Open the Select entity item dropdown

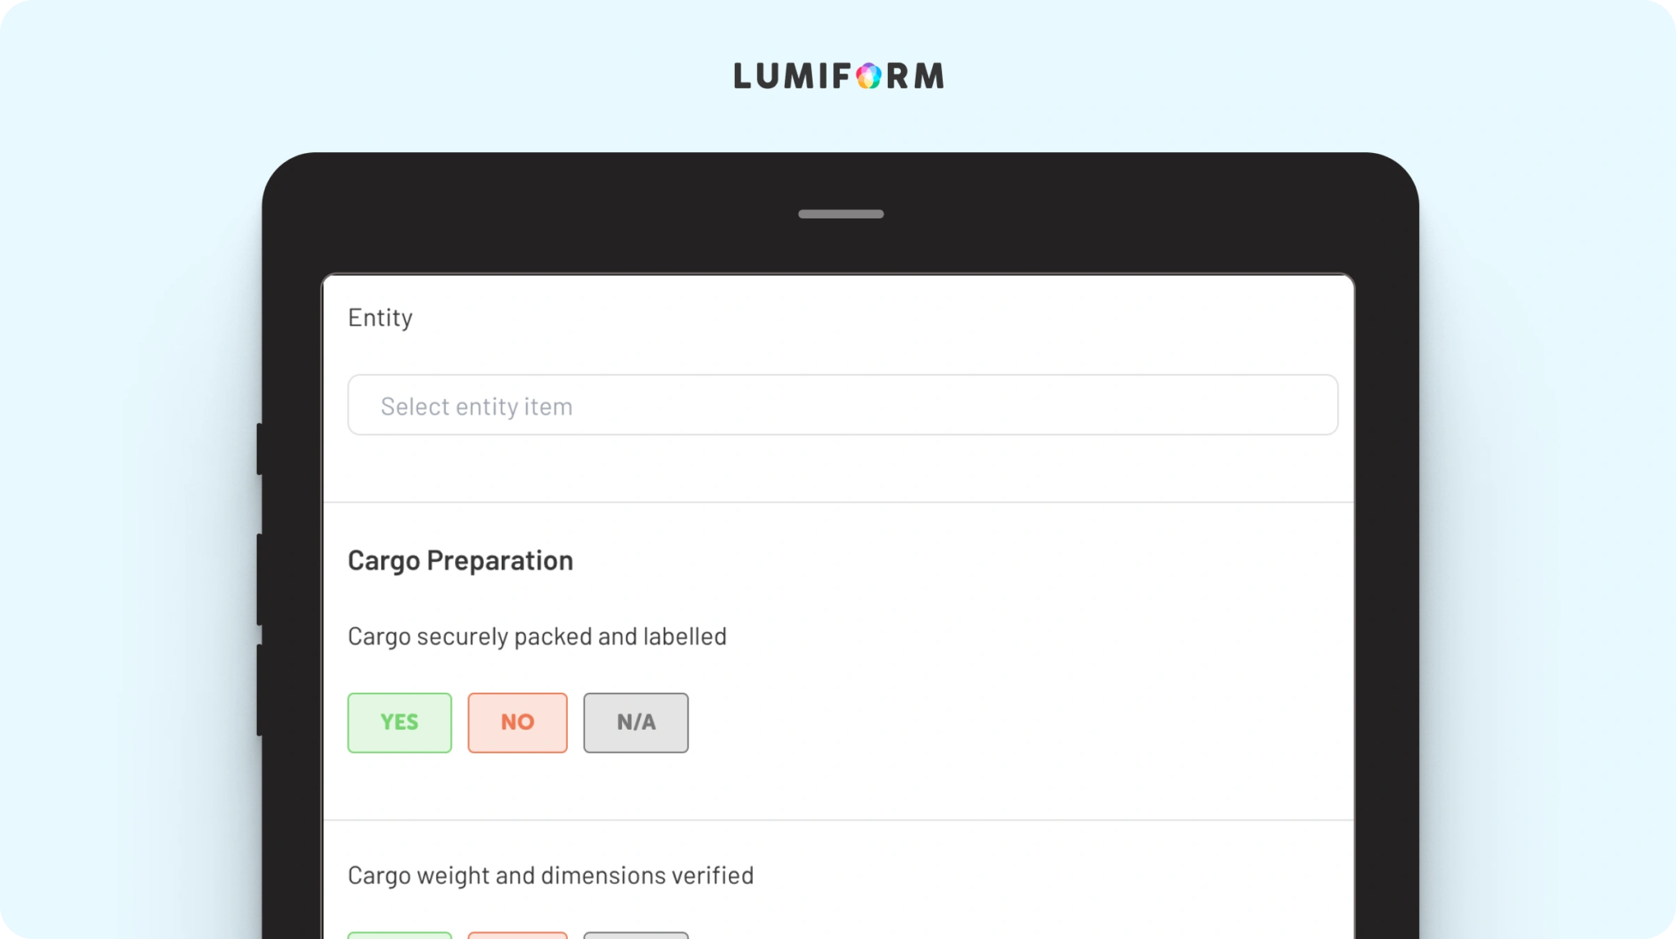pyautogui.click(x=842, y=406)
